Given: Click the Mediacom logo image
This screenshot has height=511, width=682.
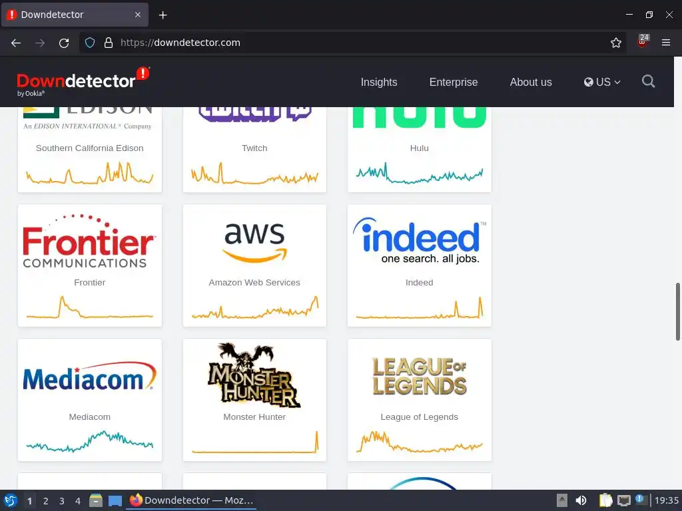Looking at the screenshot, I should [x=89, y=376].
